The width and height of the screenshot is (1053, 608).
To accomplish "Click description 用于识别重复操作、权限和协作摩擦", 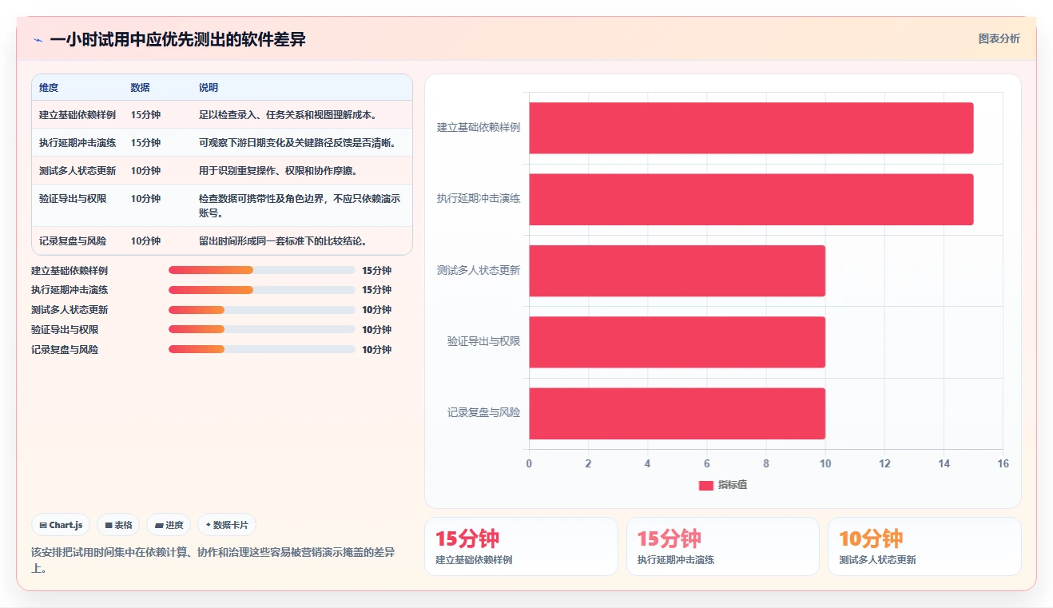I will 278,171.
